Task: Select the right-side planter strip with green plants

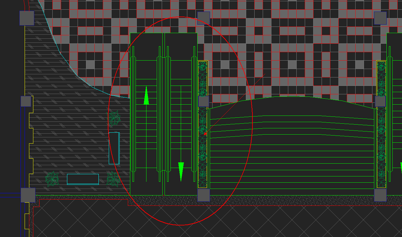Action: point(381,125)
